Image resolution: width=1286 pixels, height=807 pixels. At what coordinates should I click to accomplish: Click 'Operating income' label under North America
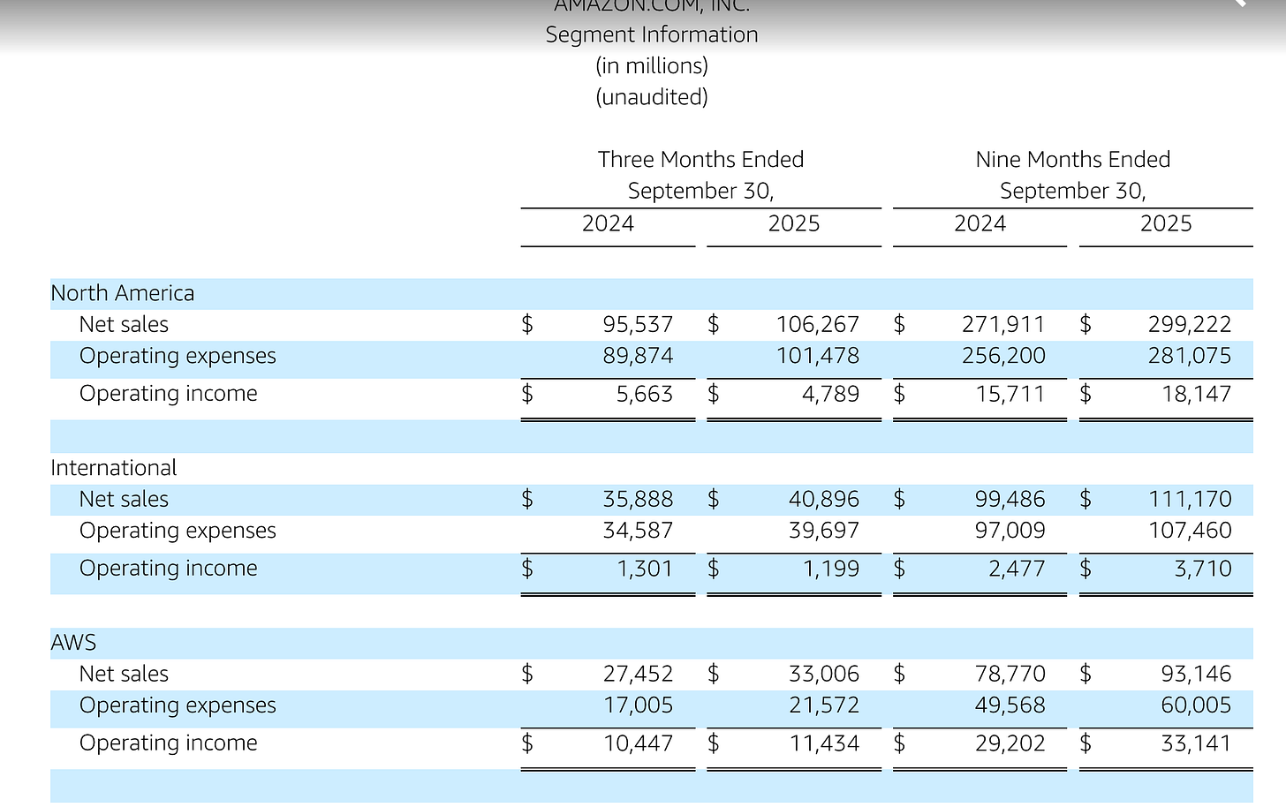[x=169, y=394]
